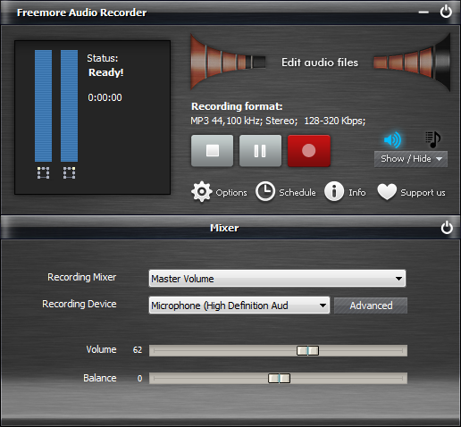
Task: Click the Info circle icon
Action: pos(334,191)
